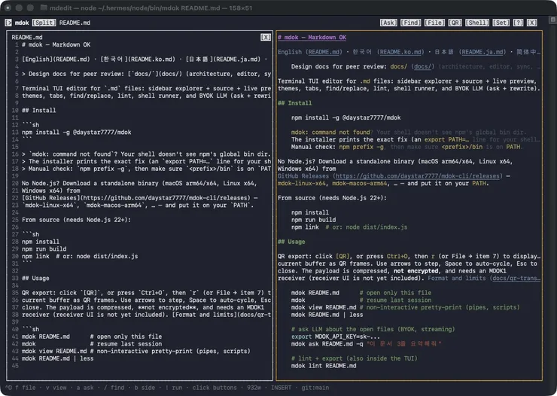Click the INSERT mode indicator
This screenshot has height=396, width=557.
point(281,388)
